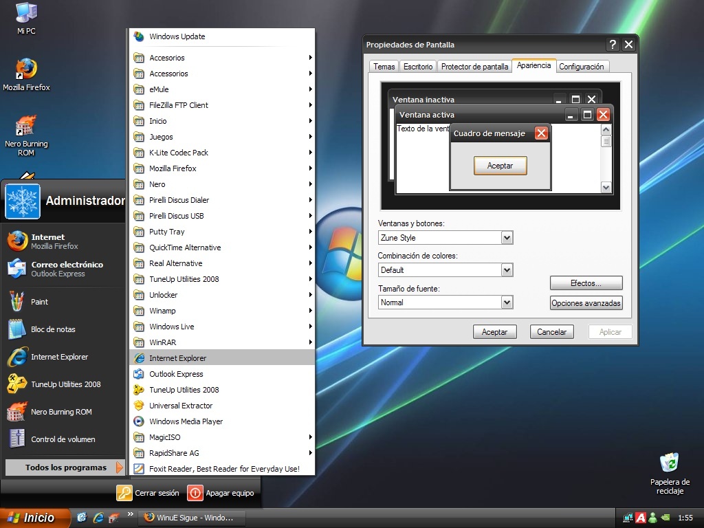Expand the FileZilla FTP Client folder
The image size is (704, 528).
click(222, 105)
